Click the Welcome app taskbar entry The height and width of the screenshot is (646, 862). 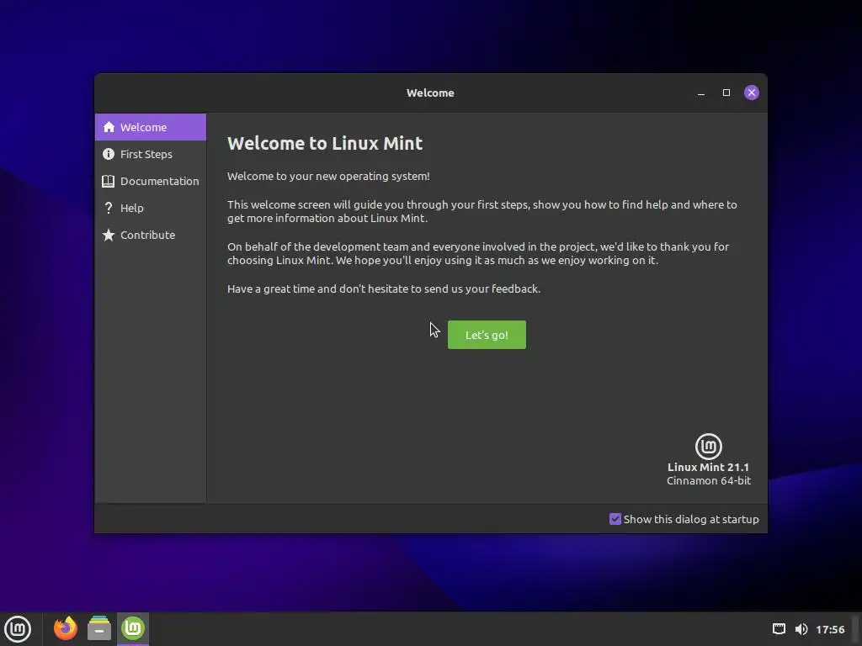132,628
